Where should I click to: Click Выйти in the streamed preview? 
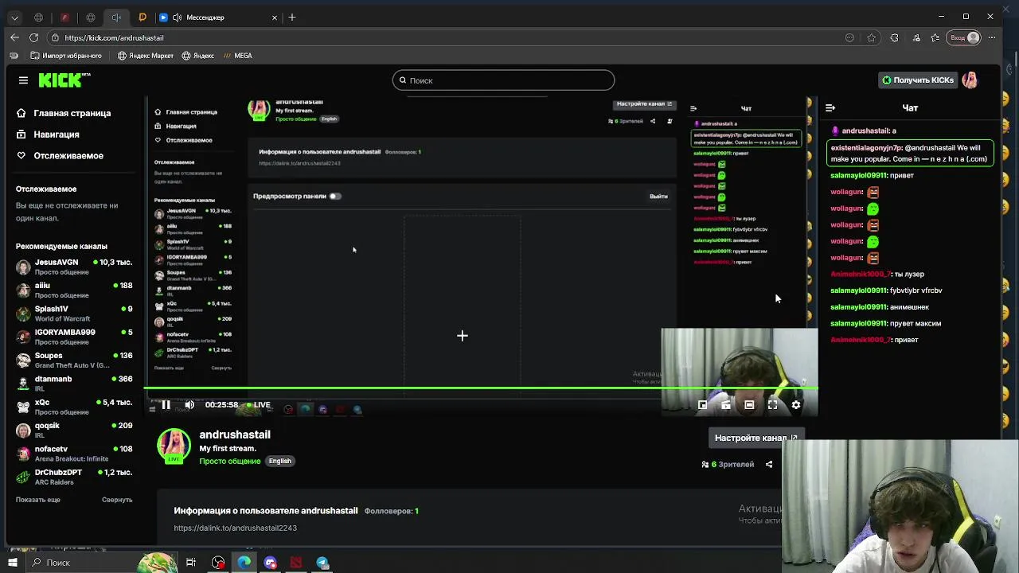pyautogui.click(x=658, y=196)
